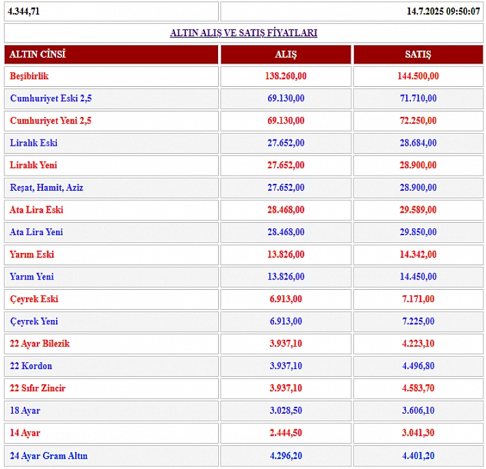The width and height of the screenshot is (486, 469).
Task: Select the Çeyrek Eski label
Action: [x=34, y=299]
